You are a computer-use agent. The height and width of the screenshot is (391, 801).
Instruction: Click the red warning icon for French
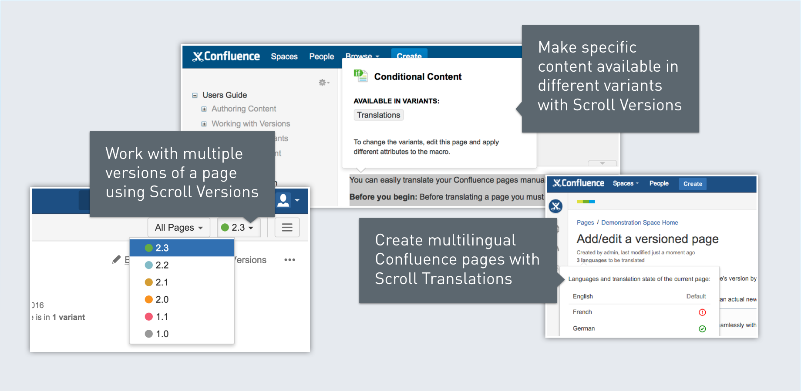pyautogui.click(x=702, y=312)
